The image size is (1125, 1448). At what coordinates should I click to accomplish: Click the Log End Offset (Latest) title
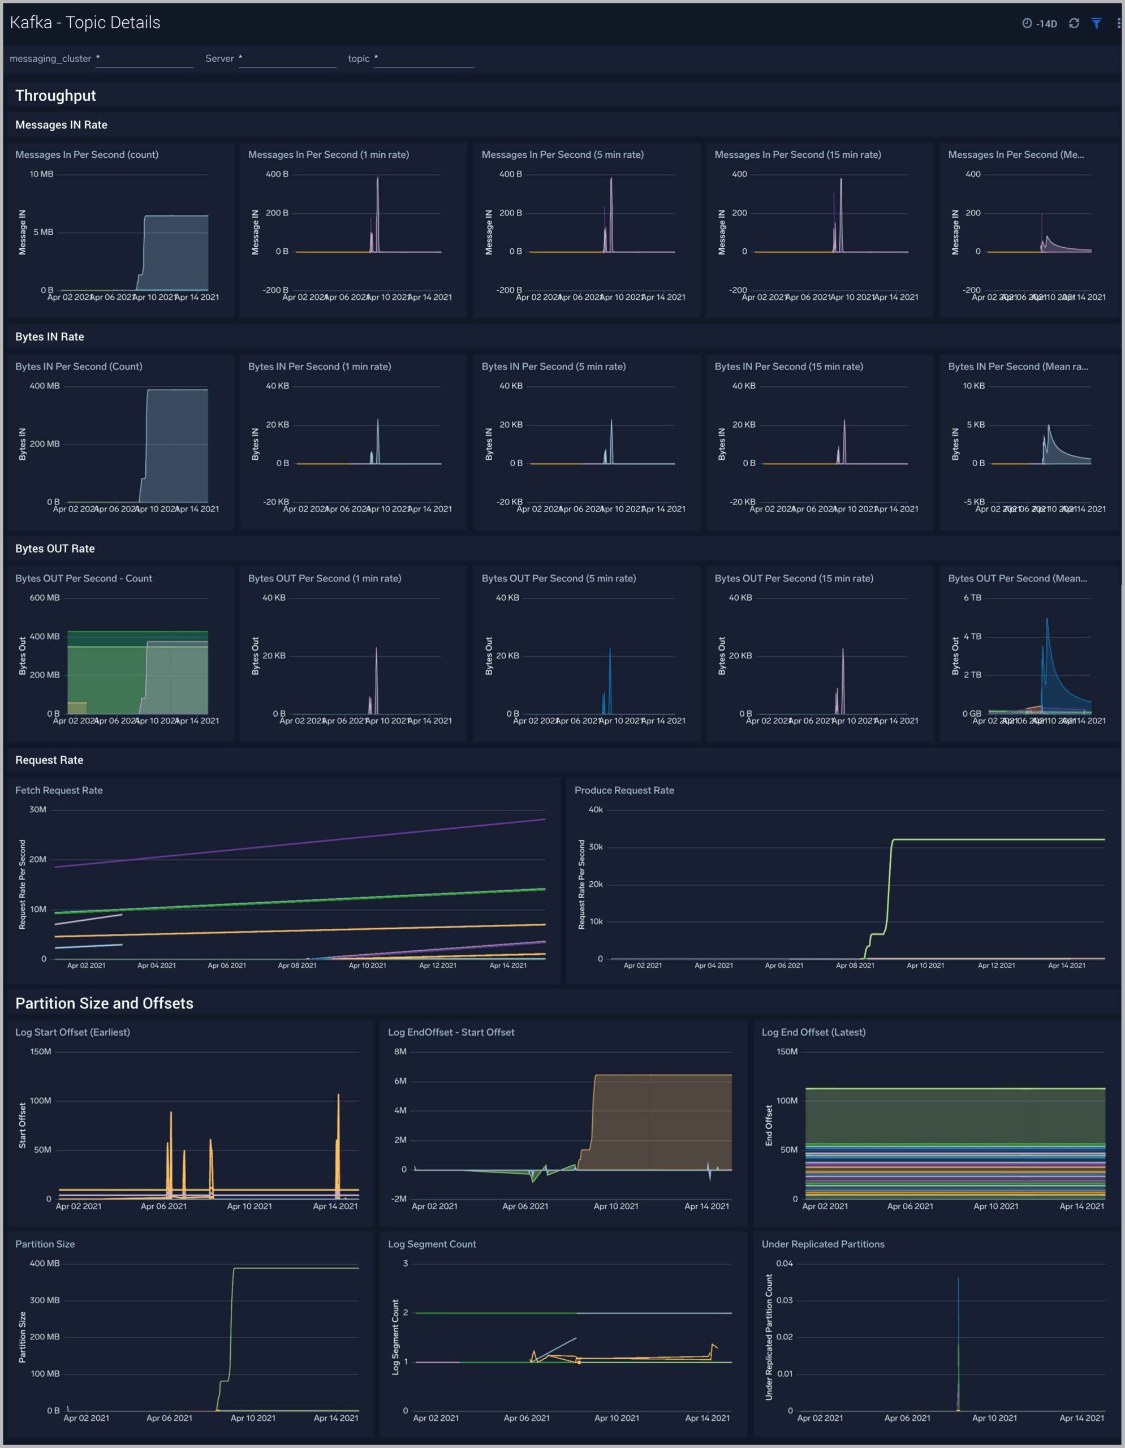(x=813, y=1032)
